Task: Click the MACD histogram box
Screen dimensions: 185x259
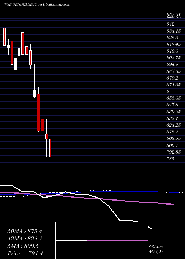Action: click(102, 240)
